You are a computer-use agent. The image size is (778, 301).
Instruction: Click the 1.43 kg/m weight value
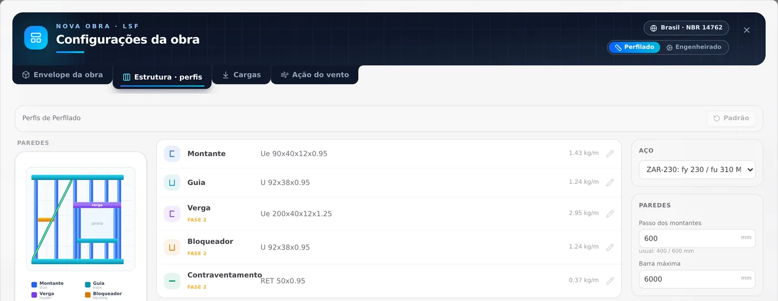[x=583, y=153]
